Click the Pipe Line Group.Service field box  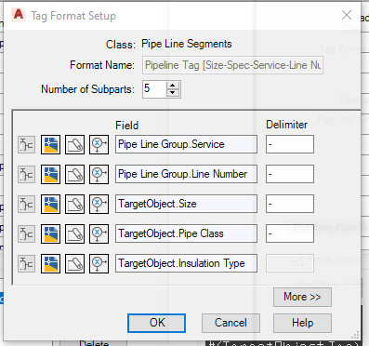[x=186, y=144]
